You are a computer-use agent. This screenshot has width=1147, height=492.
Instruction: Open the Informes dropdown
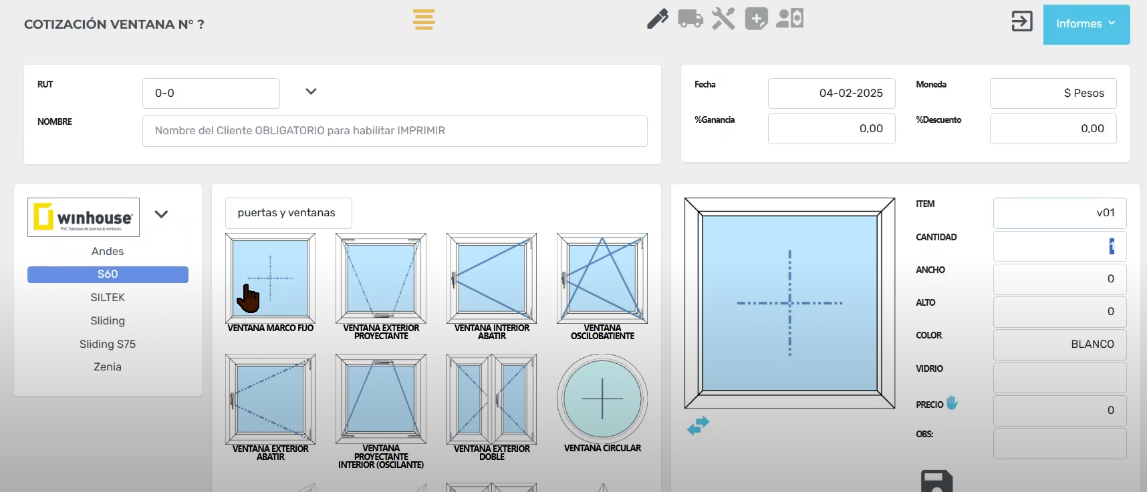click(1086, 24)
